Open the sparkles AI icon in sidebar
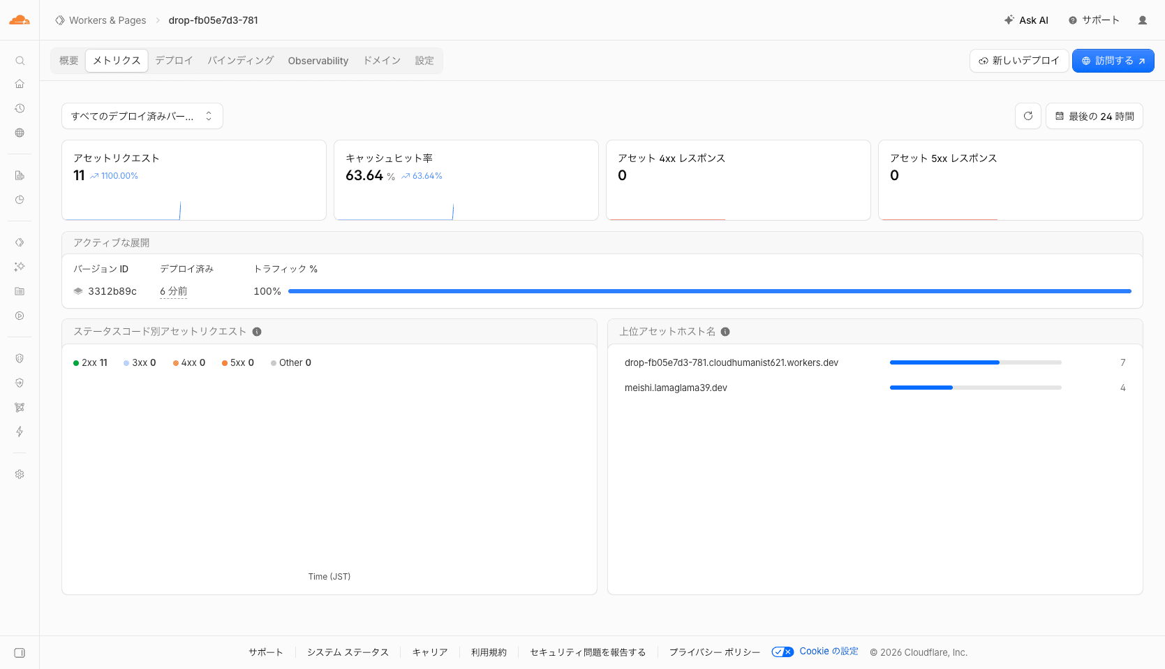This screenshot has height=669, width=1165. [20, 267]
